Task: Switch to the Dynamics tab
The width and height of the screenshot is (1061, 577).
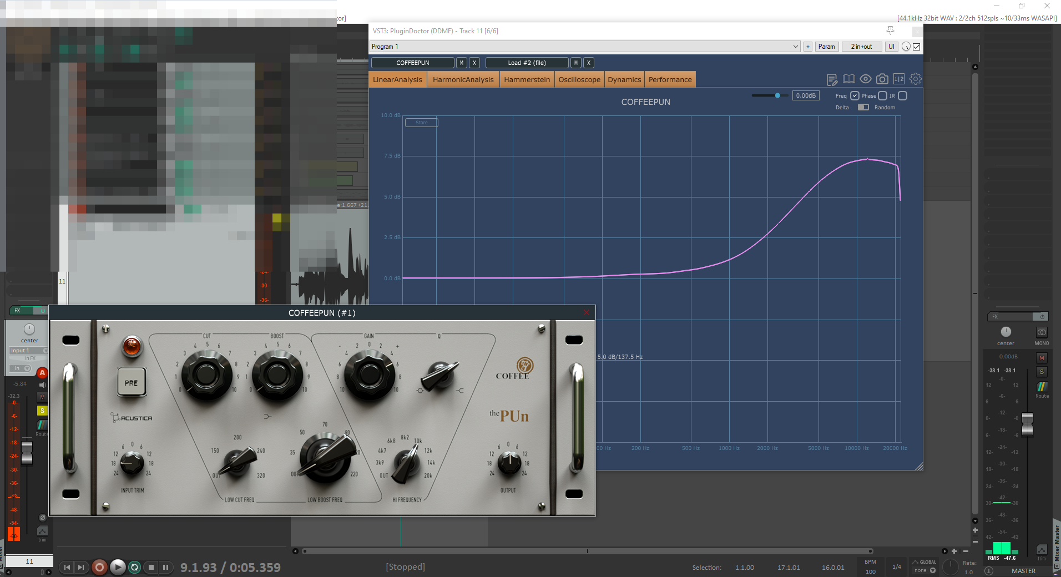Action: (624, 79)
